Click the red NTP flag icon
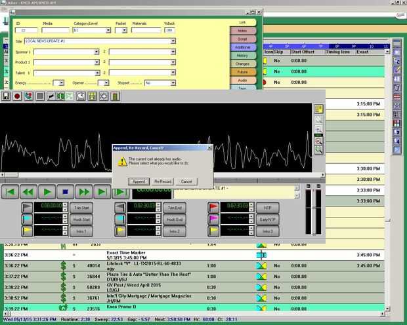This screenshot has width=407, height=325. [x=213, y=207]
